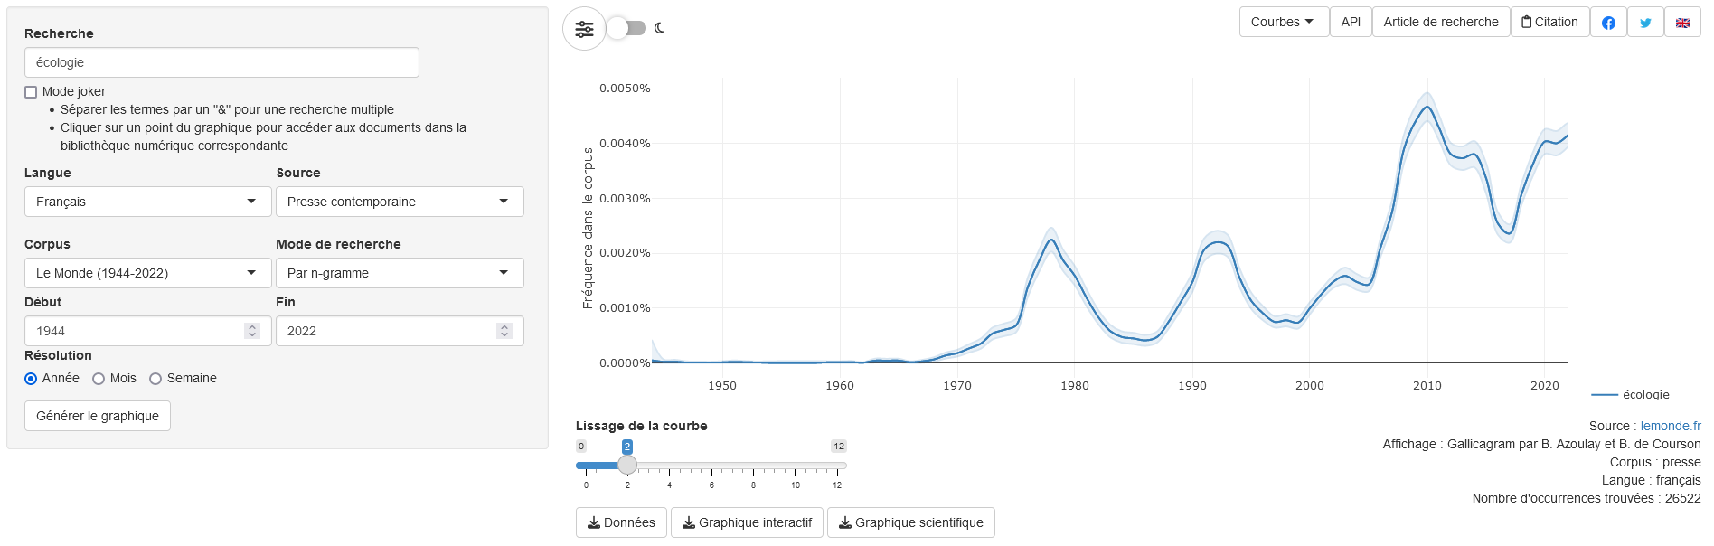1714x546 pixels.
Task: Open the lemonde.fr source link
Action: point(1671,426)
